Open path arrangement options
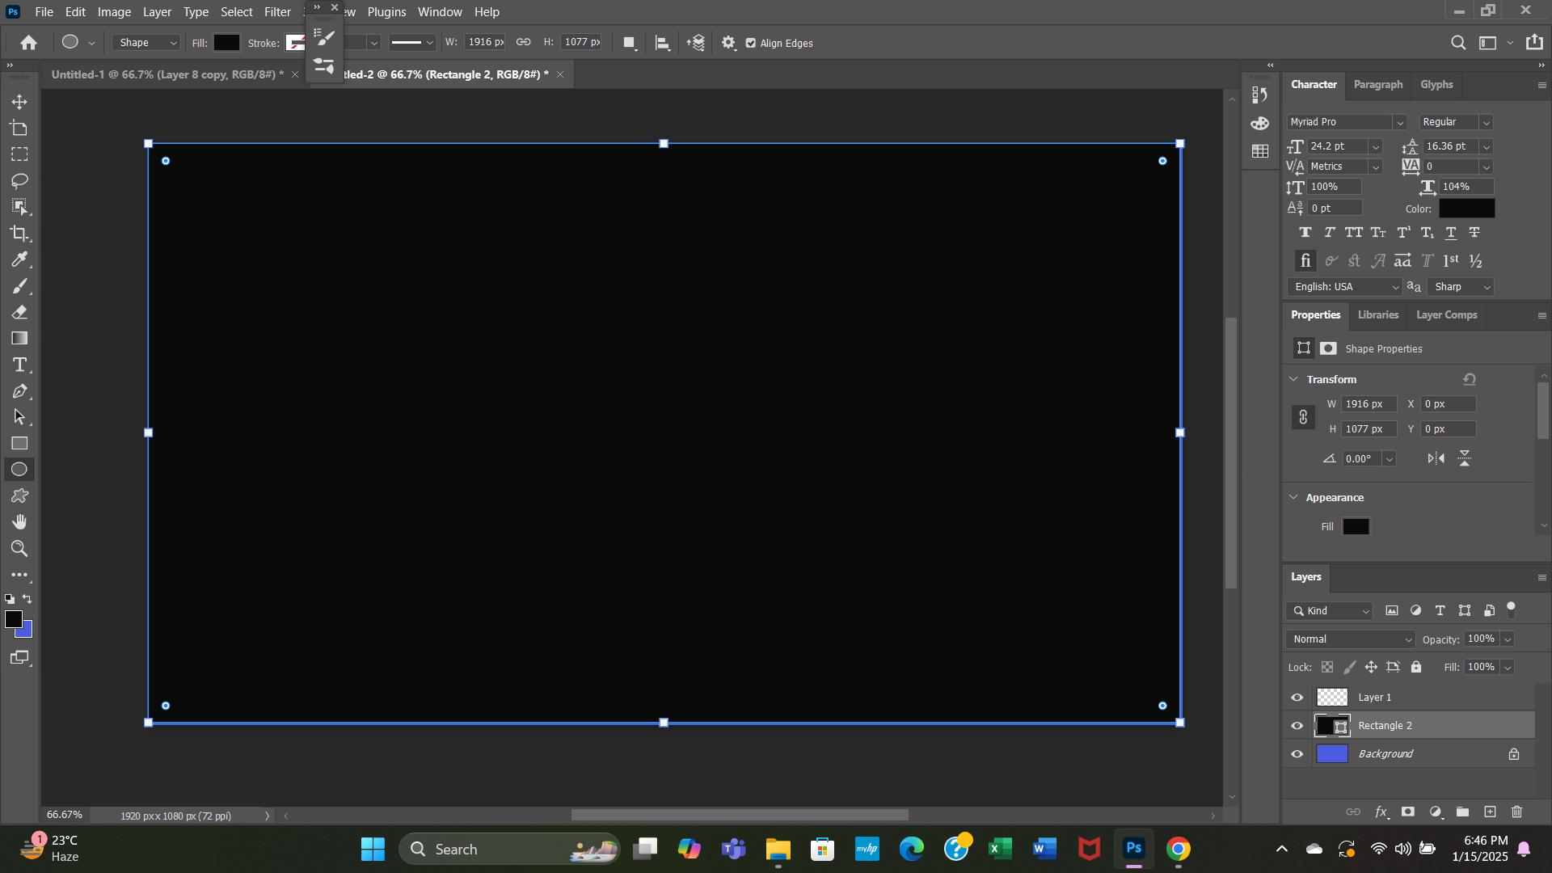This screenshot has width=1552, height=873. click(x=696, y=43)
